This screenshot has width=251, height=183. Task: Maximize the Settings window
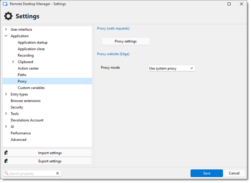pyautogui.click(x=229, y=4)
